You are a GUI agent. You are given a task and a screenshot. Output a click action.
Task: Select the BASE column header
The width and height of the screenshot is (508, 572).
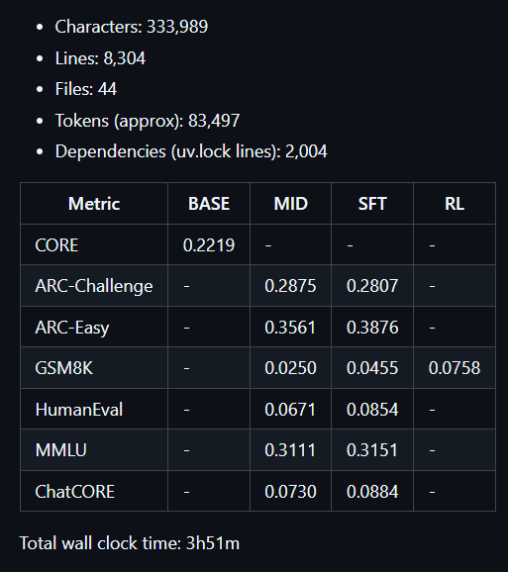click(209, 204)
